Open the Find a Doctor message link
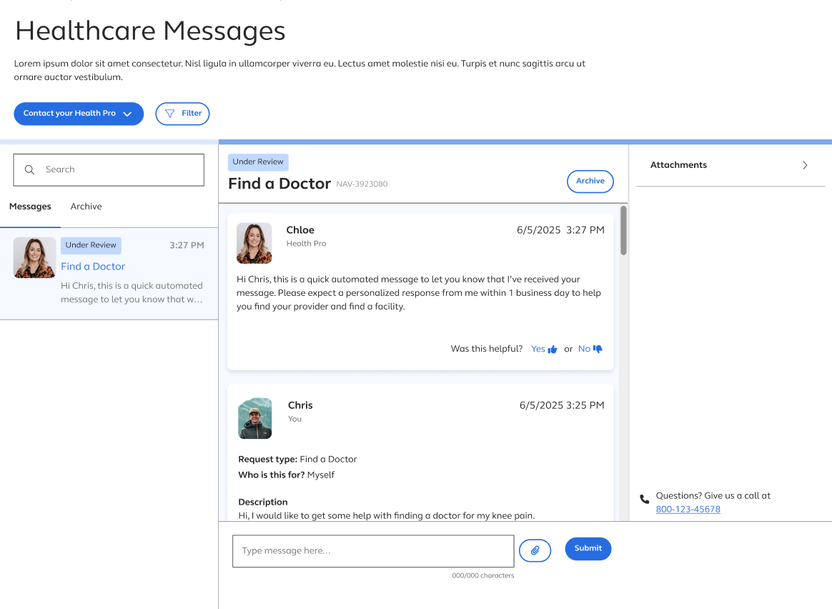The width and height of the screenshot is (832, 609). [x=93, y=267]
